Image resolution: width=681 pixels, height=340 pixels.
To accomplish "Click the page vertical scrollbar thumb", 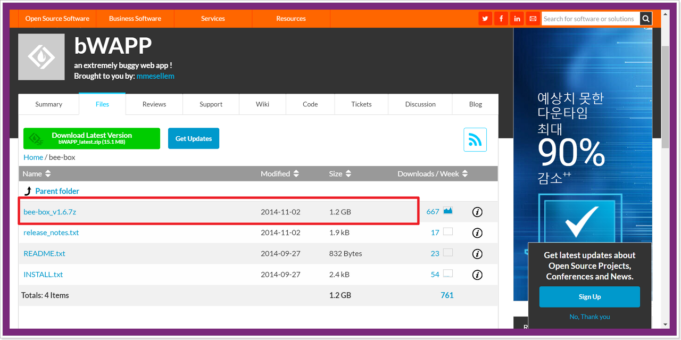I will [665, 97].
